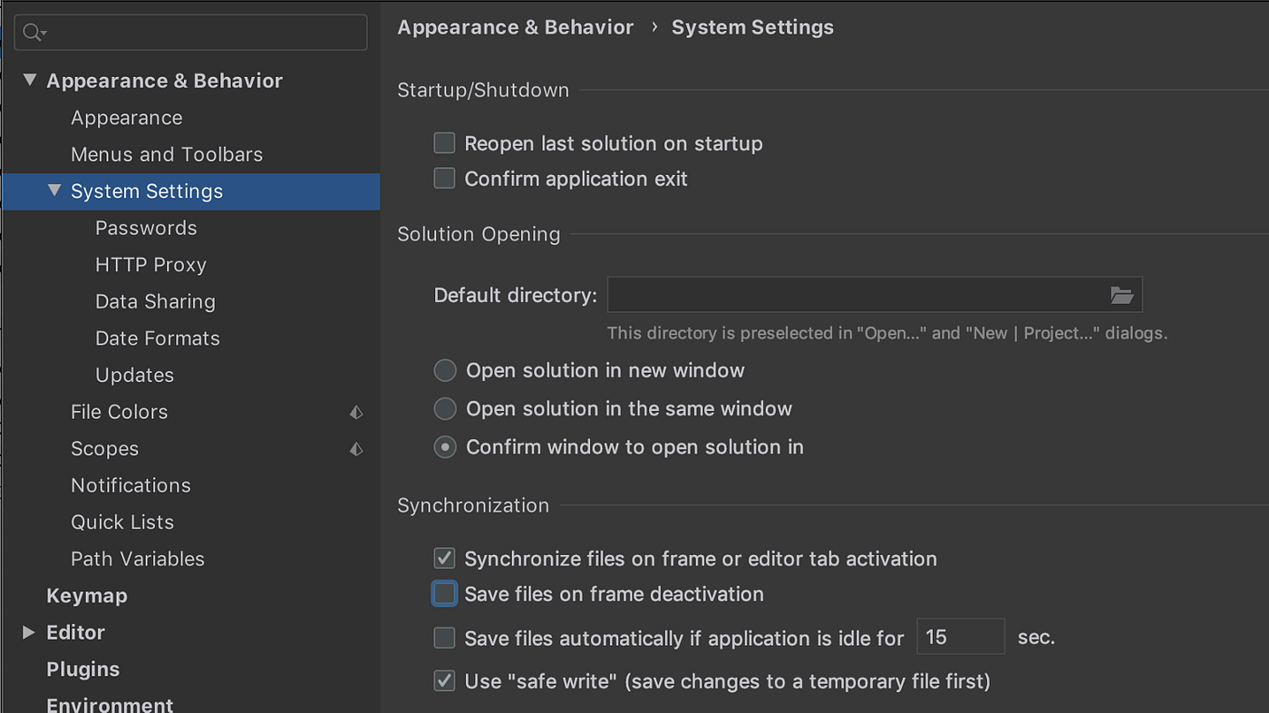Click the folder browse icon for Default directory
This screenshot has height=713, width=1269.
[1121, 295]
